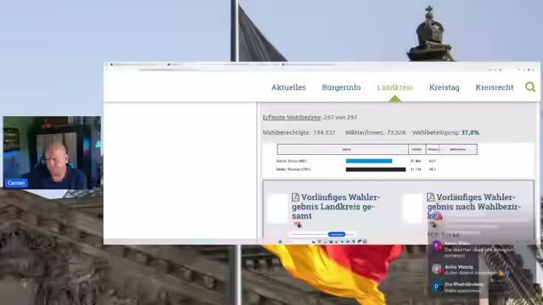
Task: Click PDF icon before Landkreis gesamt title
Action: [295, 197]
